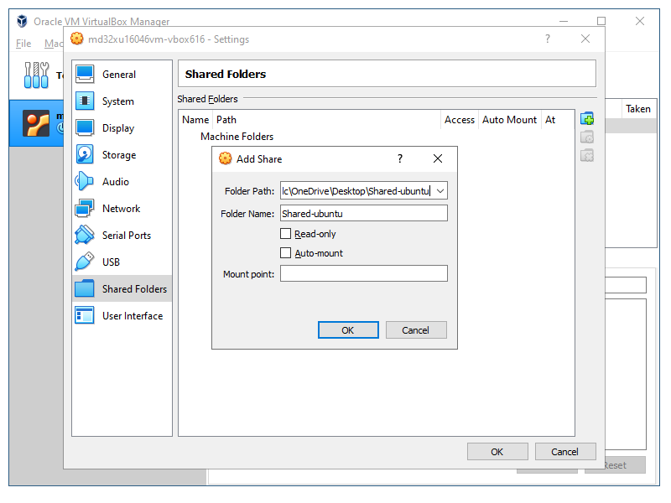
Task: Open the File menu
Action: pyautogui.click(x=23, y=44)
